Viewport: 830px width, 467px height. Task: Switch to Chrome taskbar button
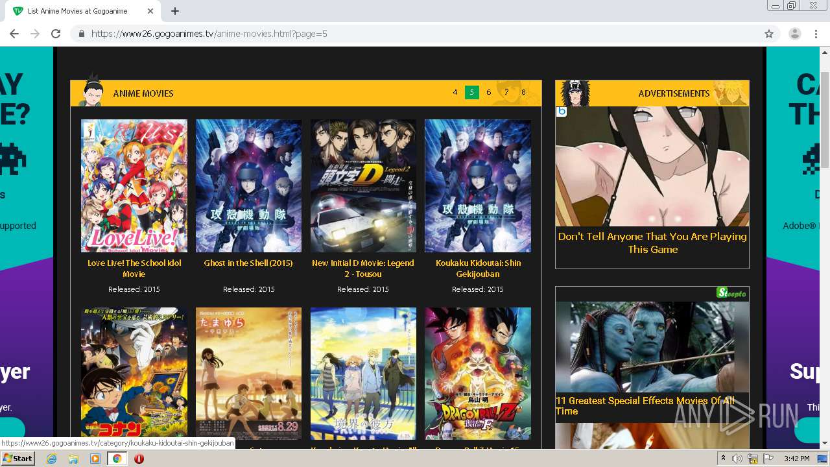(x=117, y=459)
